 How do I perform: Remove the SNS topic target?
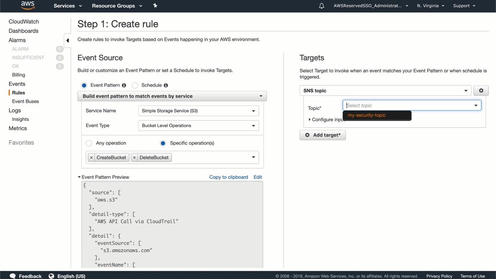point(481,91)
